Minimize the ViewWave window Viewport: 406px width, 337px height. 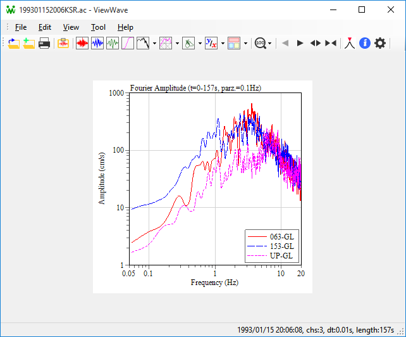tap(333, 10)
